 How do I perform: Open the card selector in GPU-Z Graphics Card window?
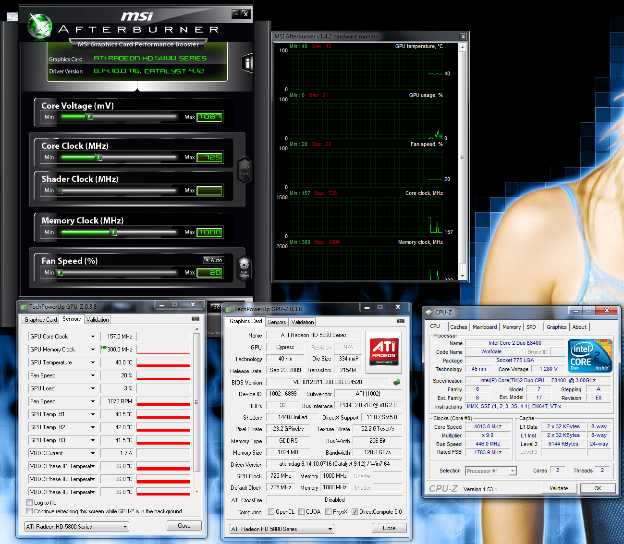tap(282, 529)
